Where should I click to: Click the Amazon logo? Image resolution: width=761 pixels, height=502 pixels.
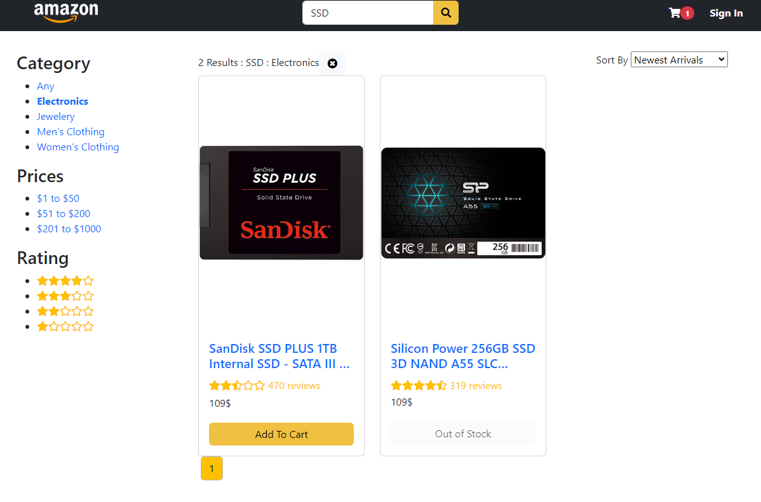[66, 11]
